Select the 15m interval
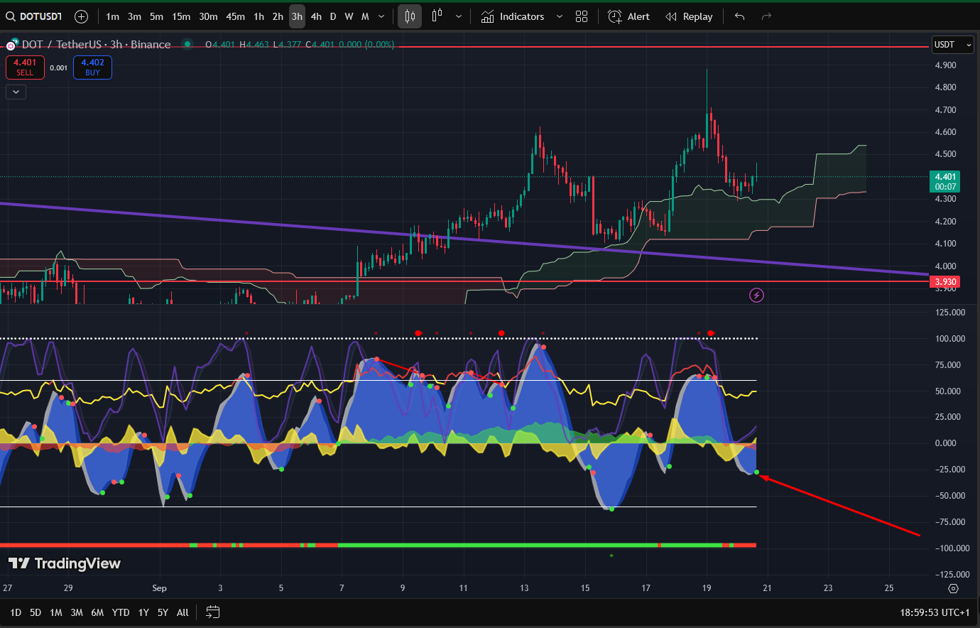 pos(181,16)
